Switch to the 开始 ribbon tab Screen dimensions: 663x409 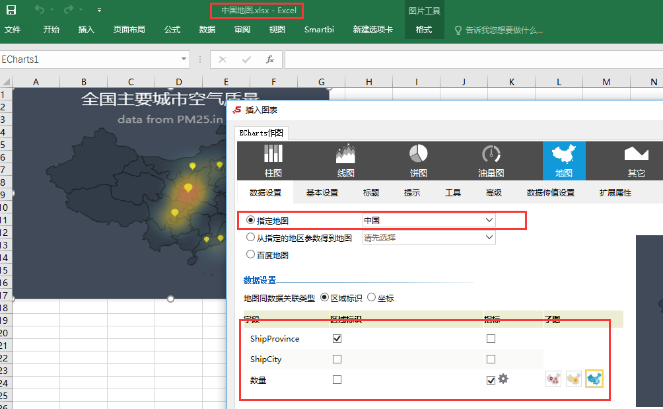pyautogui.click(x=51, y=30)
